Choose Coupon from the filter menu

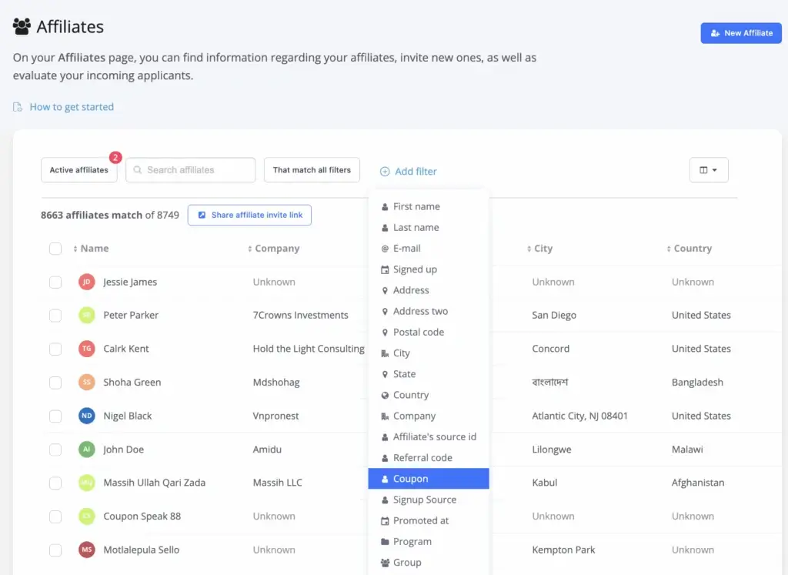click(429, 479)
